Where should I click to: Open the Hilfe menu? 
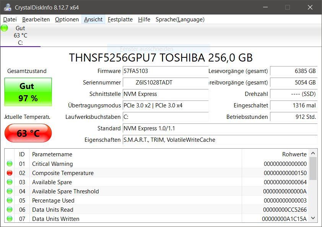(144, 19)
